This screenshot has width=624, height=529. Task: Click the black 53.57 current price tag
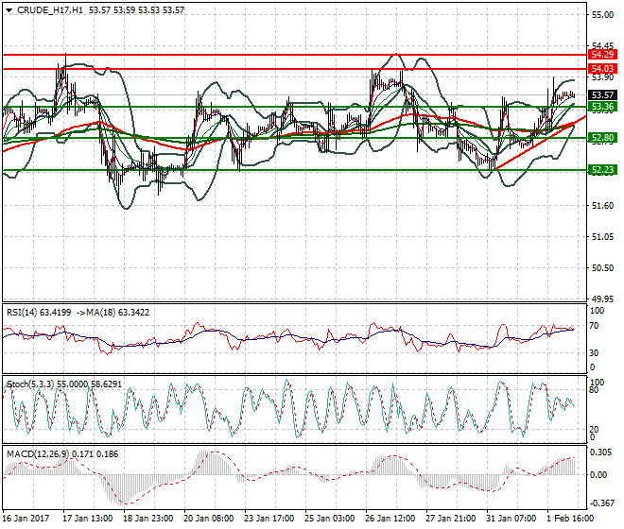(602, 95)
